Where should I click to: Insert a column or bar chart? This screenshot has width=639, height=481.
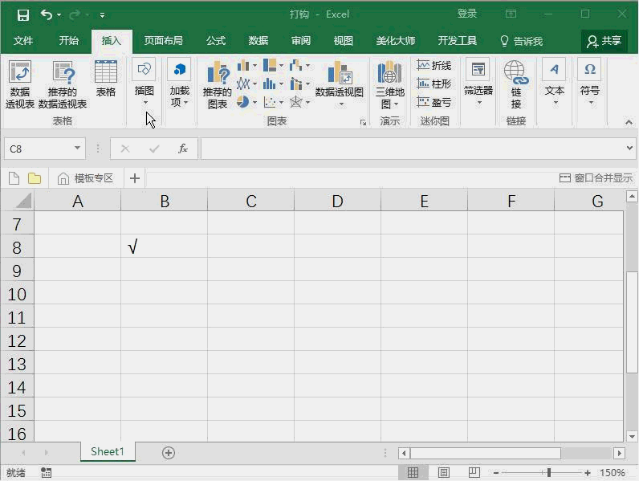tap(246, 65)
